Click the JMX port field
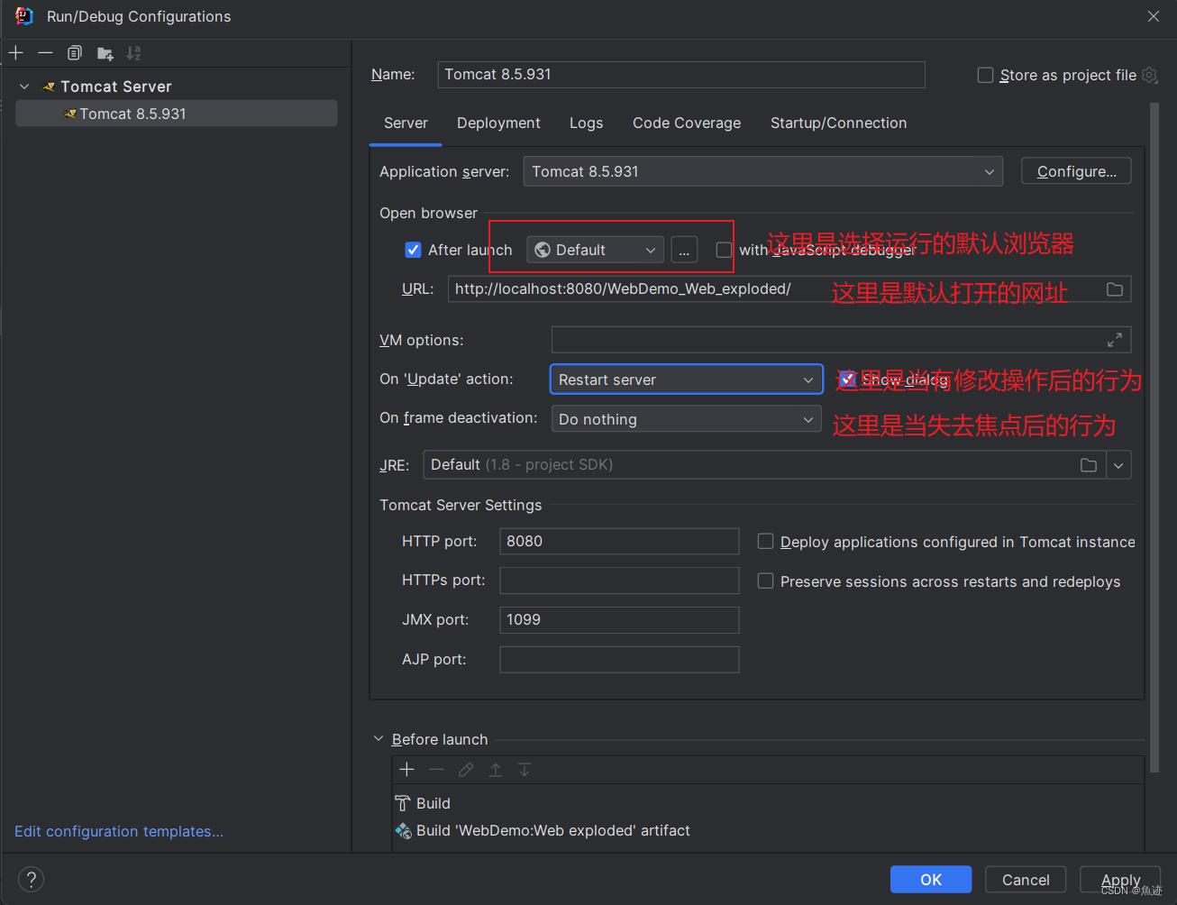 click(619, 620)
